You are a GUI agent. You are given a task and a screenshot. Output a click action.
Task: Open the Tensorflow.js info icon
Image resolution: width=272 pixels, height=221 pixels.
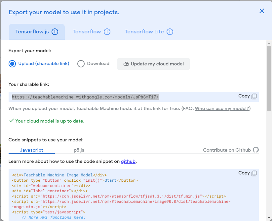click(55, 32)
